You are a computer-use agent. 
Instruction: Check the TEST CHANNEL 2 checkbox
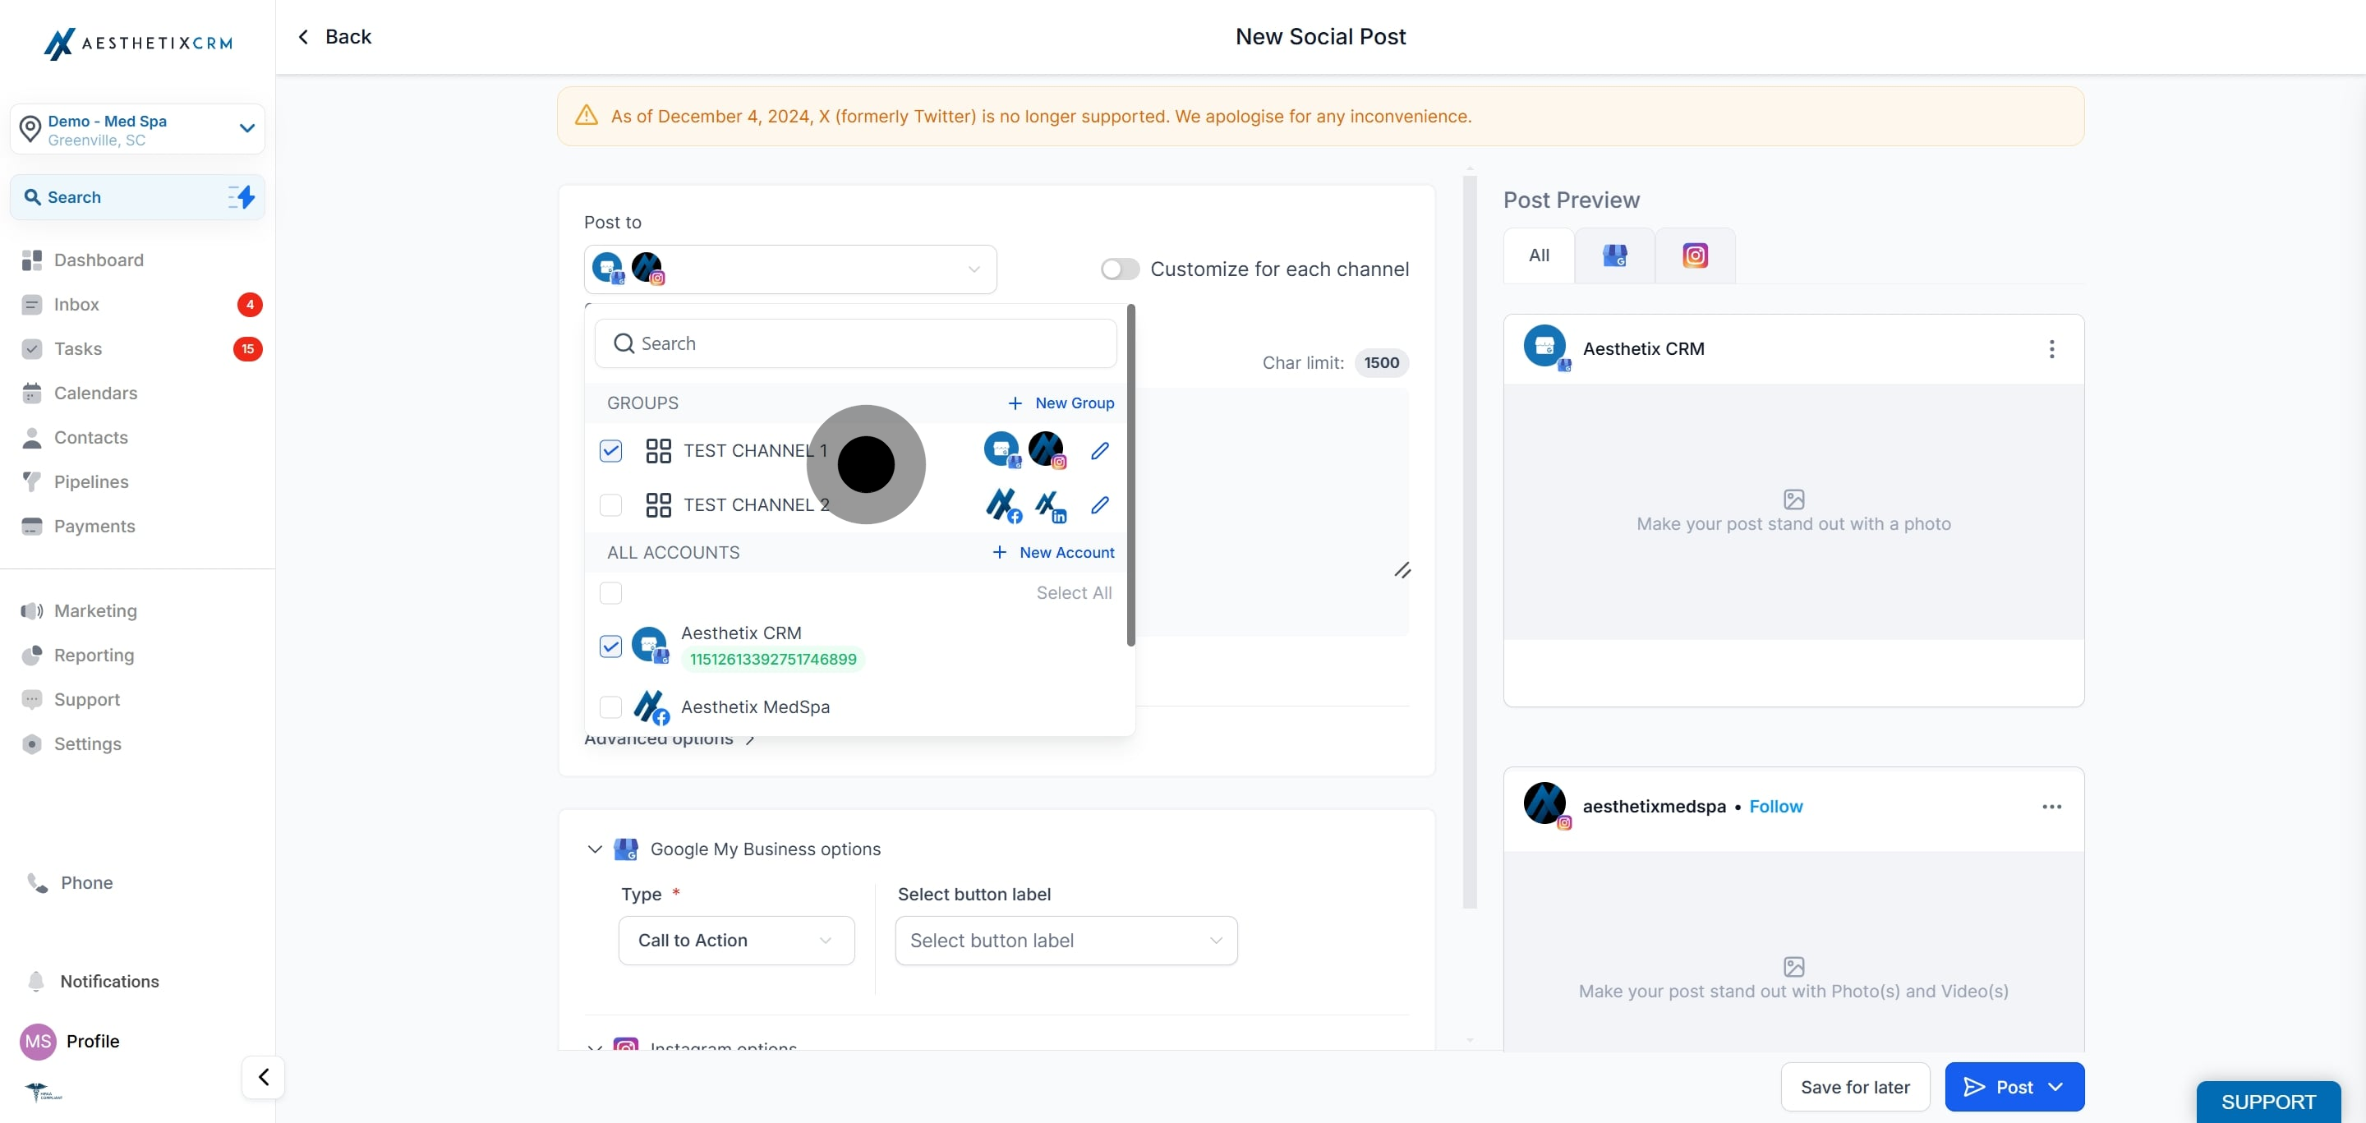pyautogui.click(x=610, y=505)
